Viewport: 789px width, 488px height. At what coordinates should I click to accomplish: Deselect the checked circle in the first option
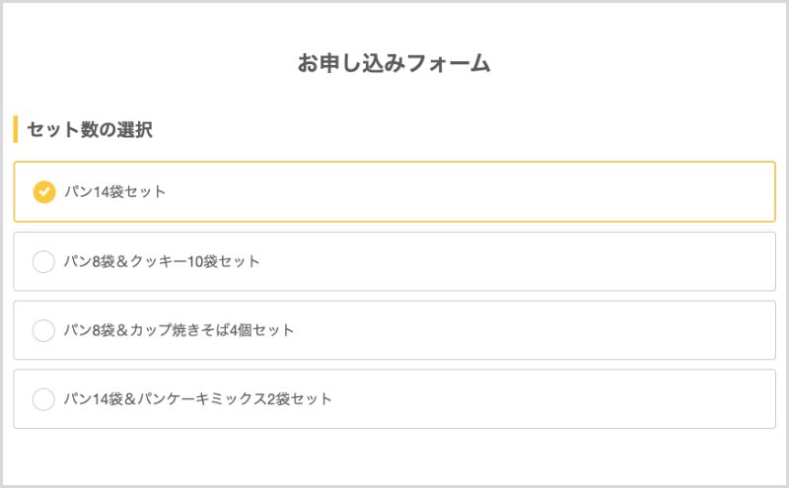(43, 191)
